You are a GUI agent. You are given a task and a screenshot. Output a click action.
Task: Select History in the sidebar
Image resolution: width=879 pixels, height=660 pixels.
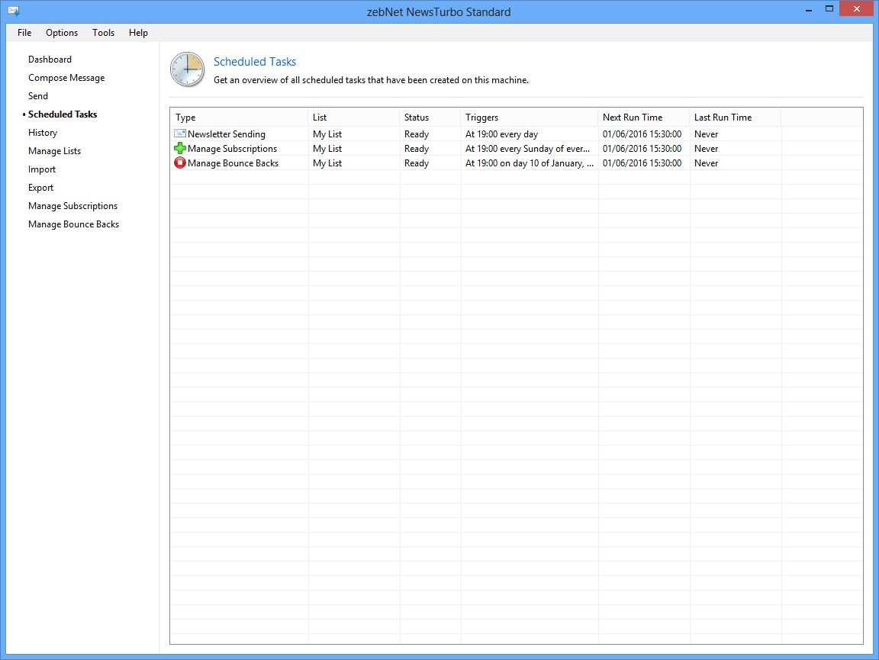coord(43,133)
